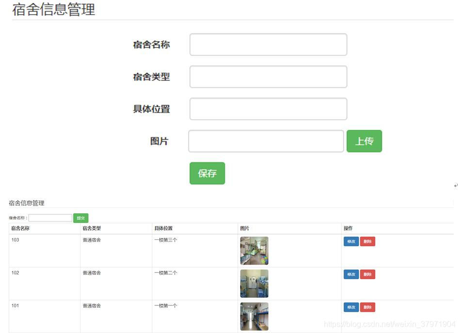The image size is (460, 333).
Task: Click 删除 for dormitory 102
Action: tap(367, 274)
